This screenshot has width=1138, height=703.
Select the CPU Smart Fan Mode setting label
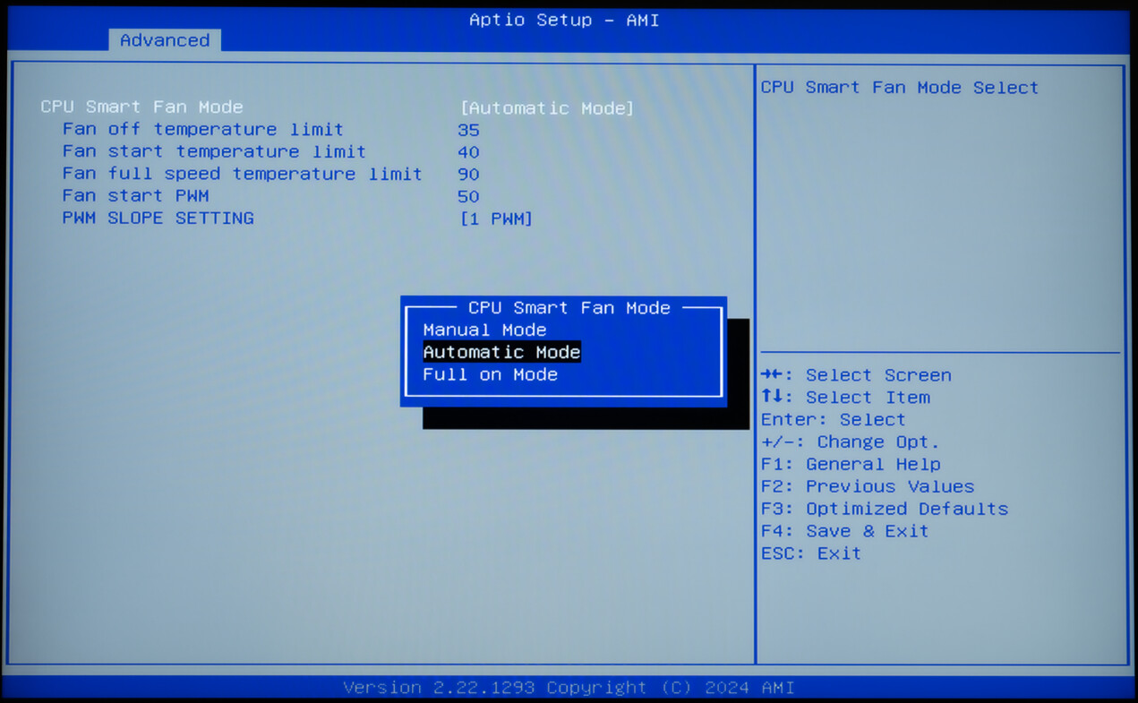coord(141,107)
